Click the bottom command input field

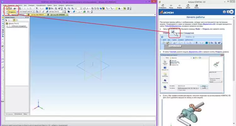80,119
